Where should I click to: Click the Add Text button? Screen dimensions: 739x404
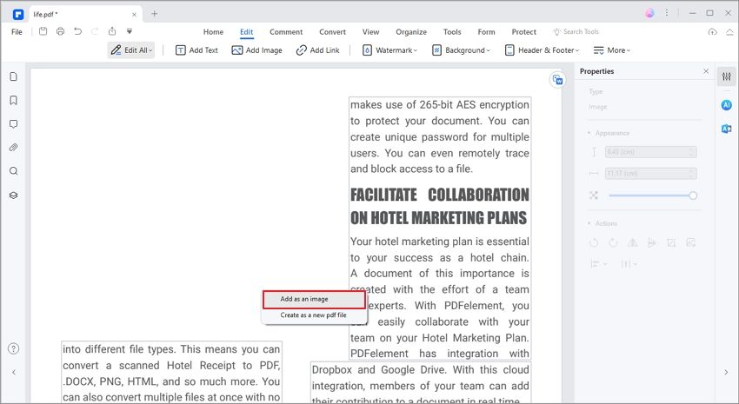tap(196, 50)
